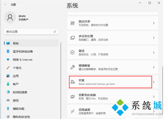
Task: Click the 查找设置 search field
Action: (31, 32)
